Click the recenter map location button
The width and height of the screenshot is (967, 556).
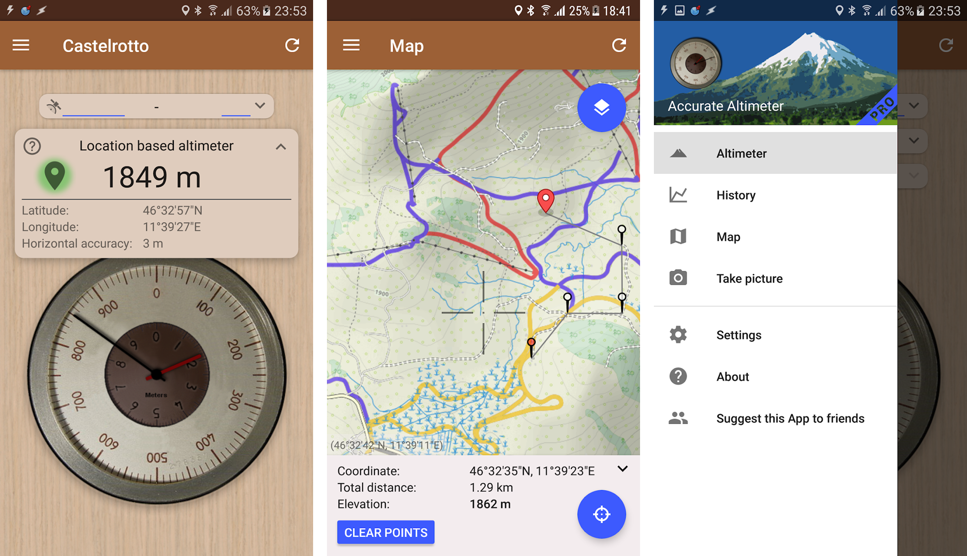tap(602, 514)
